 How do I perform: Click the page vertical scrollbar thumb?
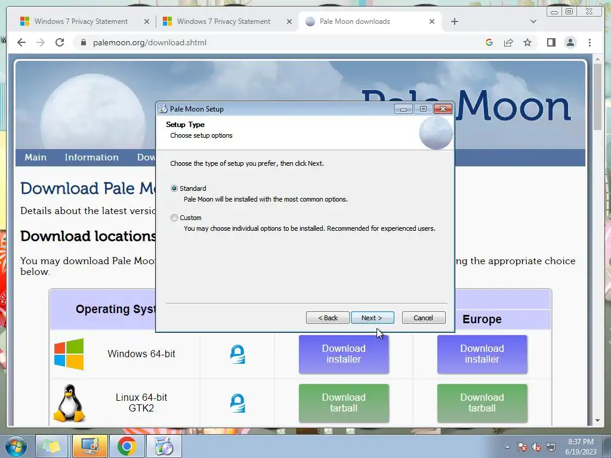597,97
